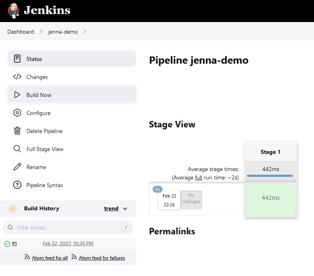
Task: Click the Rename pencil icon
Action: (x=17, y=167)
